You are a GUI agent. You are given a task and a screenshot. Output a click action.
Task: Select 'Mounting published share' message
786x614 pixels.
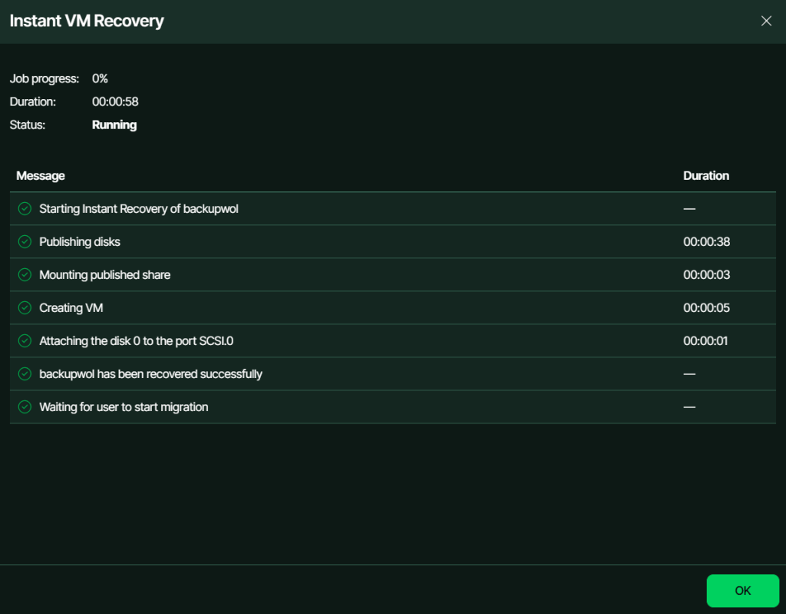point(104,275)
